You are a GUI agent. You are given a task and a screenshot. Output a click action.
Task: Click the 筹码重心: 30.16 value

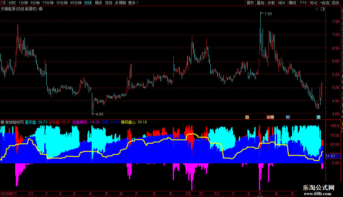134,122
